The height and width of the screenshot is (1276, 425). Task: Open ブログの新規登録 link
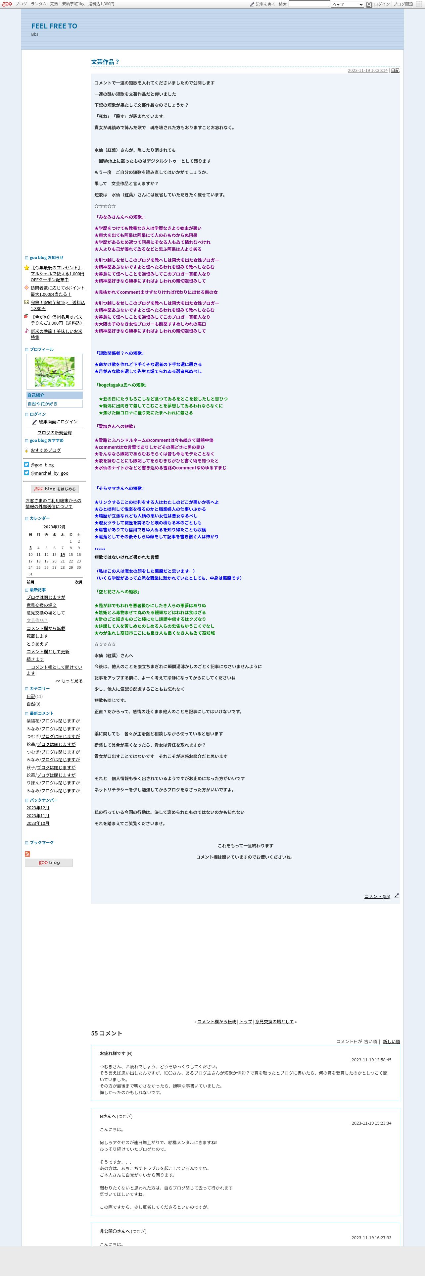coord(54,432)
